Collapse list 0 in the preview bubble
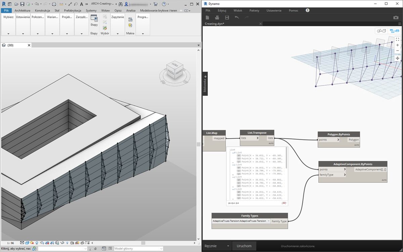 tap(234, 153)
